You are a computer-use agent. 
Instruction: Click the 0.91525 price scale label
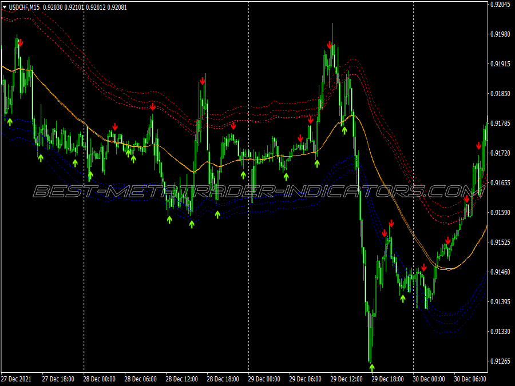point(500,242)
